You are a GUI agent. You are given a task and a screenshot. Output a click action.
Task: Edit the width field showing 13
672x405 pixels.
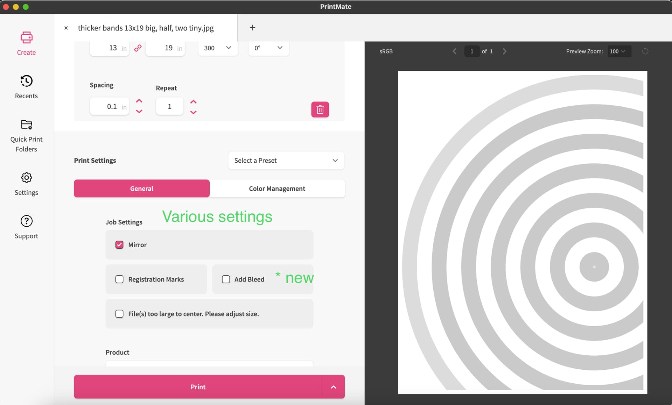pyautogui.click(x=109, y=48)
